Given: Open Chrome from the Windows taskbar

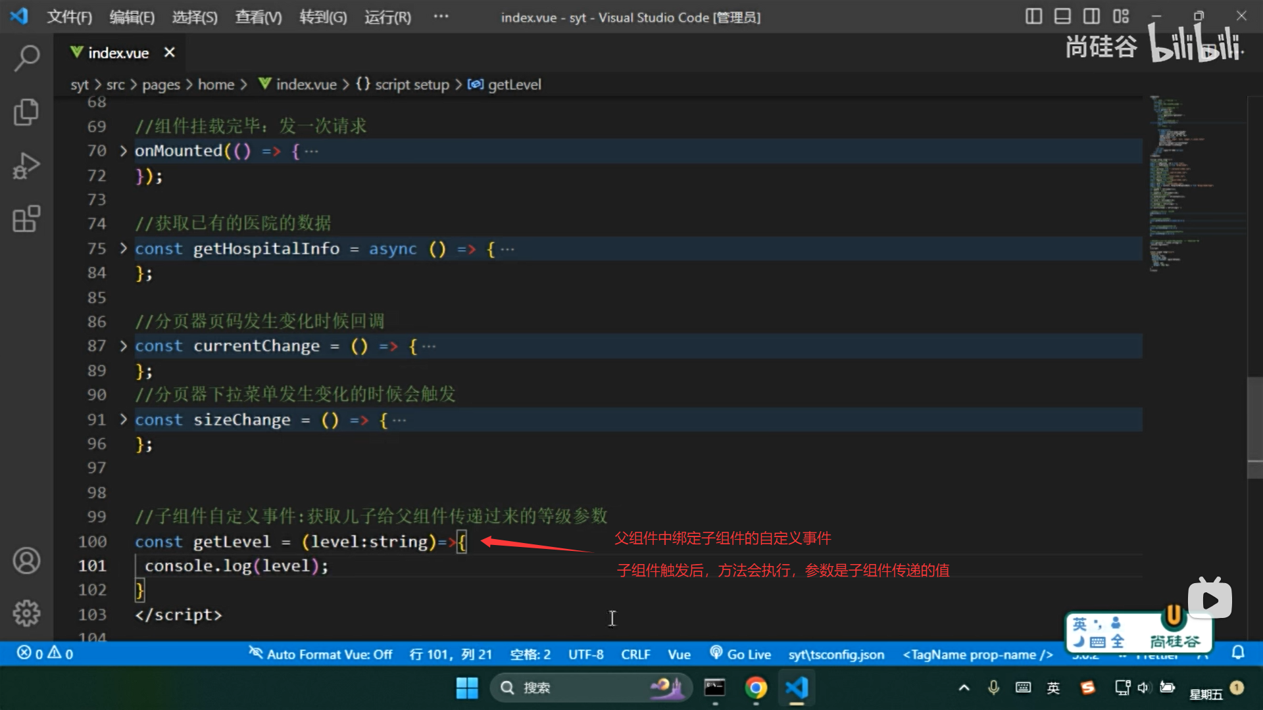Looking at the screenshot, I should tap(756, 688).
